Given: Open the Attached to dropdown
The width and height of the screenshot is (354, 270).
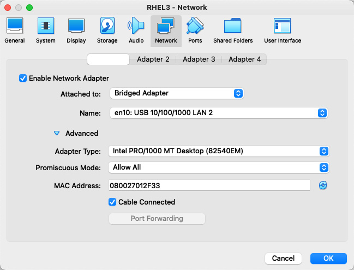Looking at the screenshot, I should click(177, 93).
